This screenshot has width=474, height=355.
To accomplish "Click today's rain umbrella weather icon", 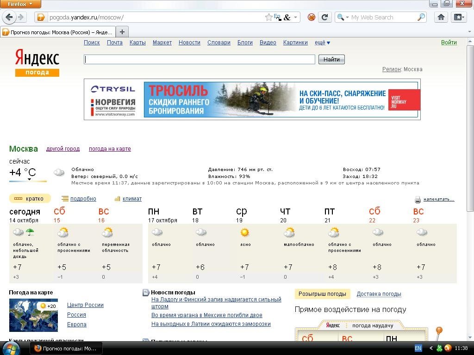I will point(30,232).
